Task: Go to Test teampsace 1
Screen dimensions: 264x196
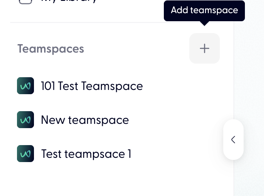Action: tap(86, 154)
